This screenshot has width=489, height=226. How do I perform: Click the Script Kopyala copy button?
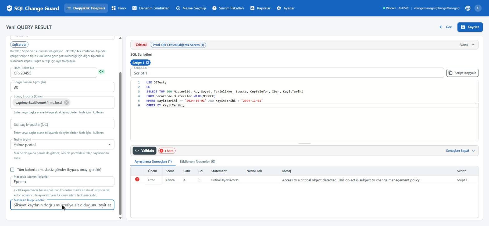coord(462,73)
